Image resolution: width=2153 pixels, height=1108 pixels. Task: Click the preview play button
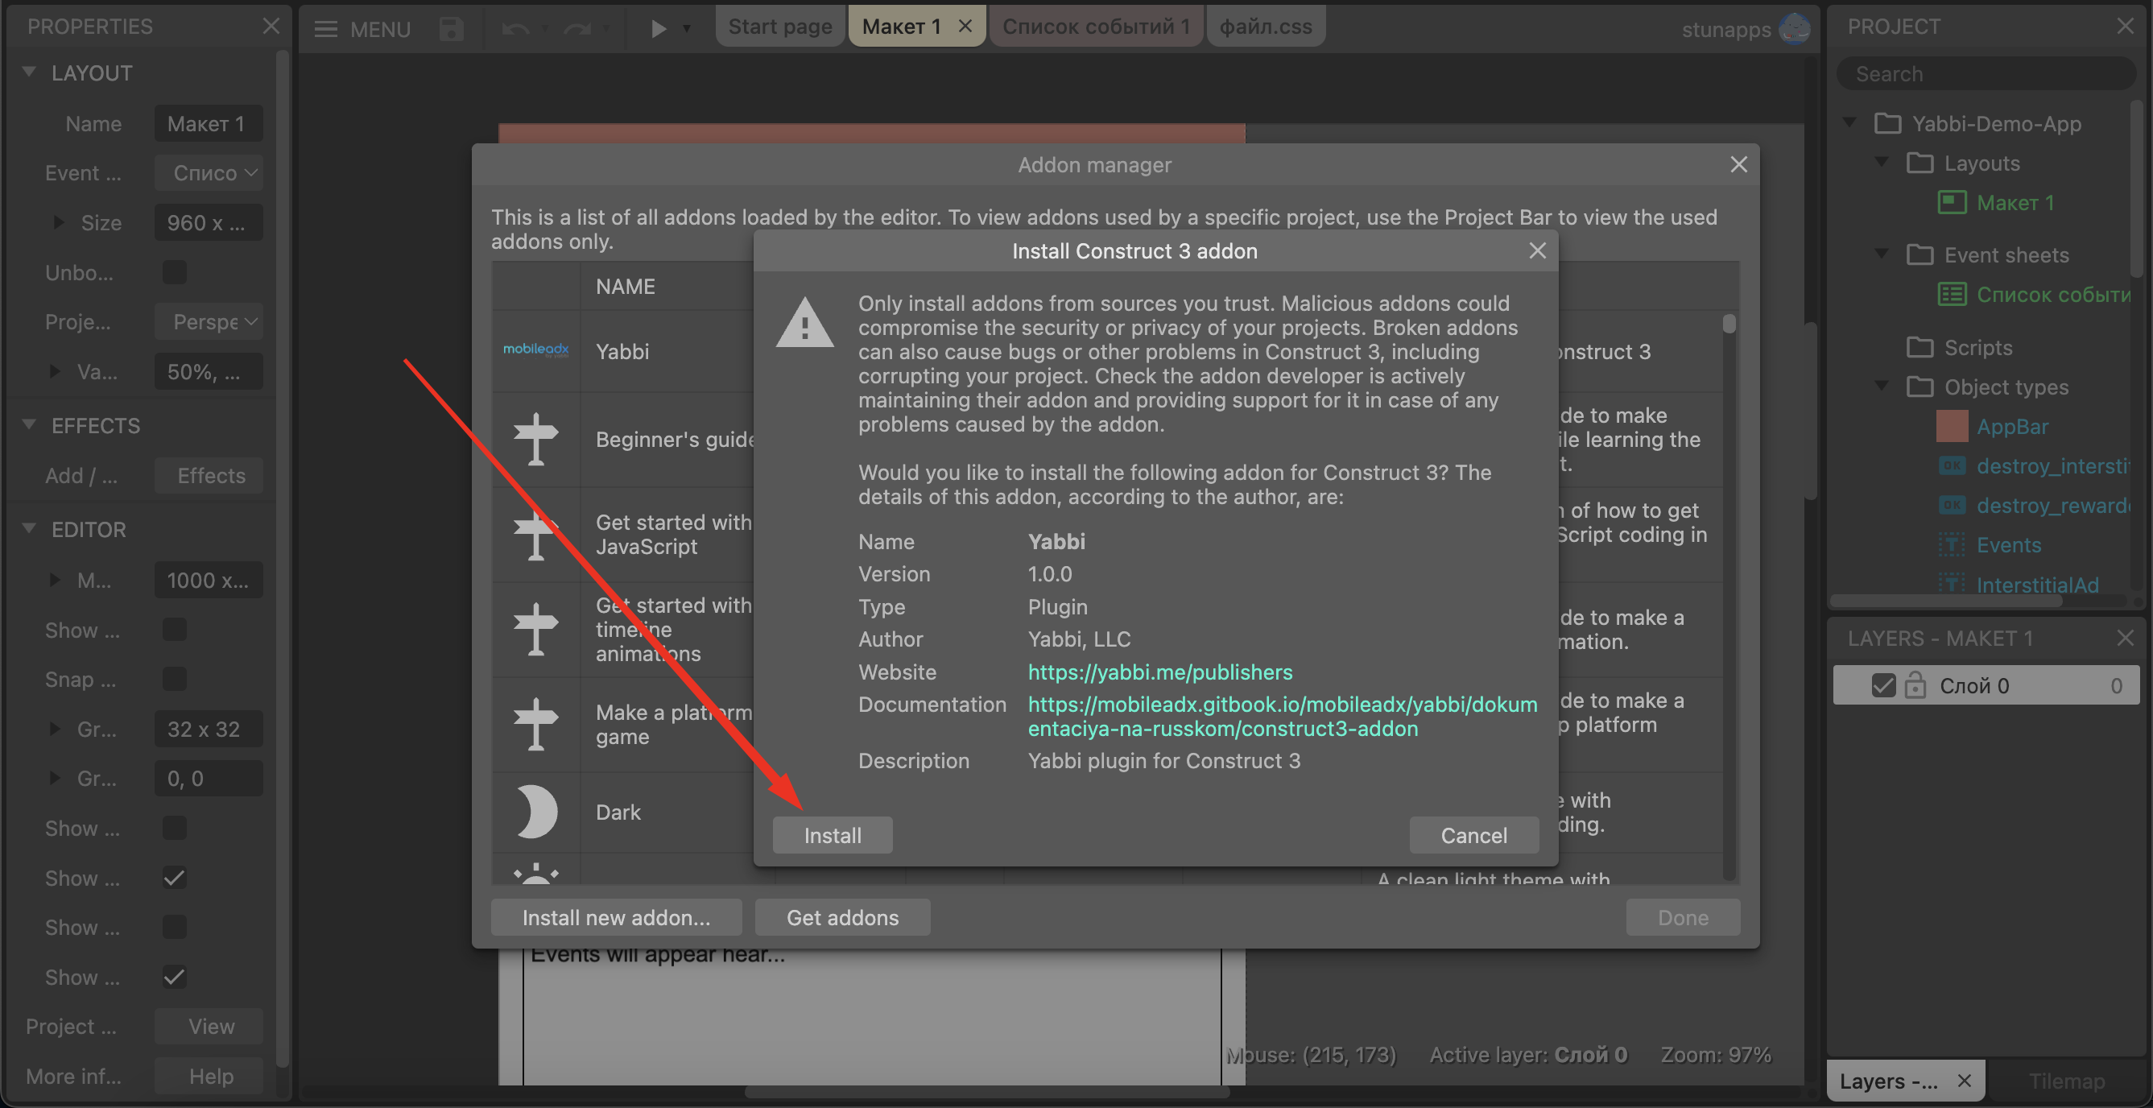pyautogui.click(x=659, y=28)
